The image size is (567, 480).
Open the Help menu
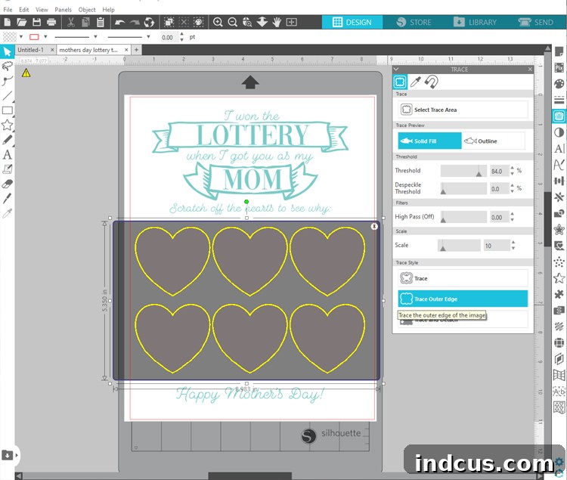pyautogui.click(x=108, y=10)
